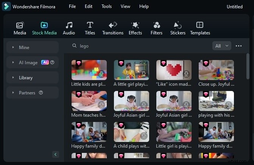Select the "Mom teaches h..." video thumbnail
The width and height of the screenshot is (254, 165).
pyautogui.click(x=89, y=101)
